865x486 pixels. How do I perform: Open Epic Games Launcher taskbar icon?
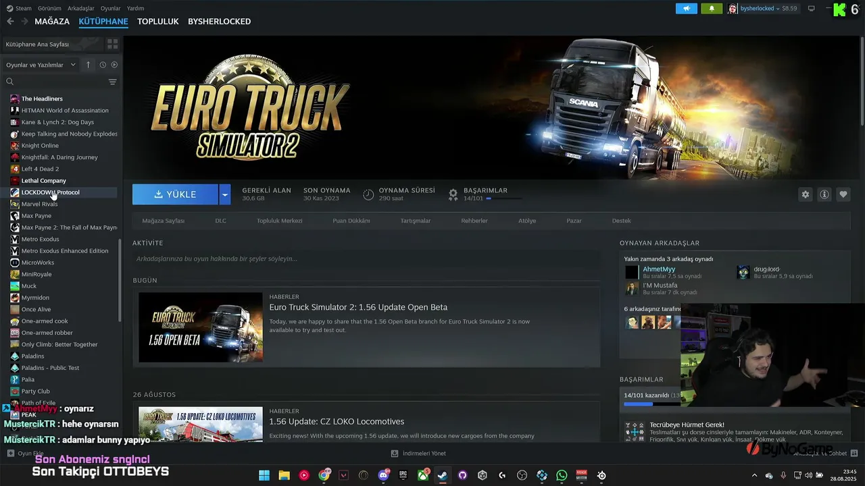[403, 475]
